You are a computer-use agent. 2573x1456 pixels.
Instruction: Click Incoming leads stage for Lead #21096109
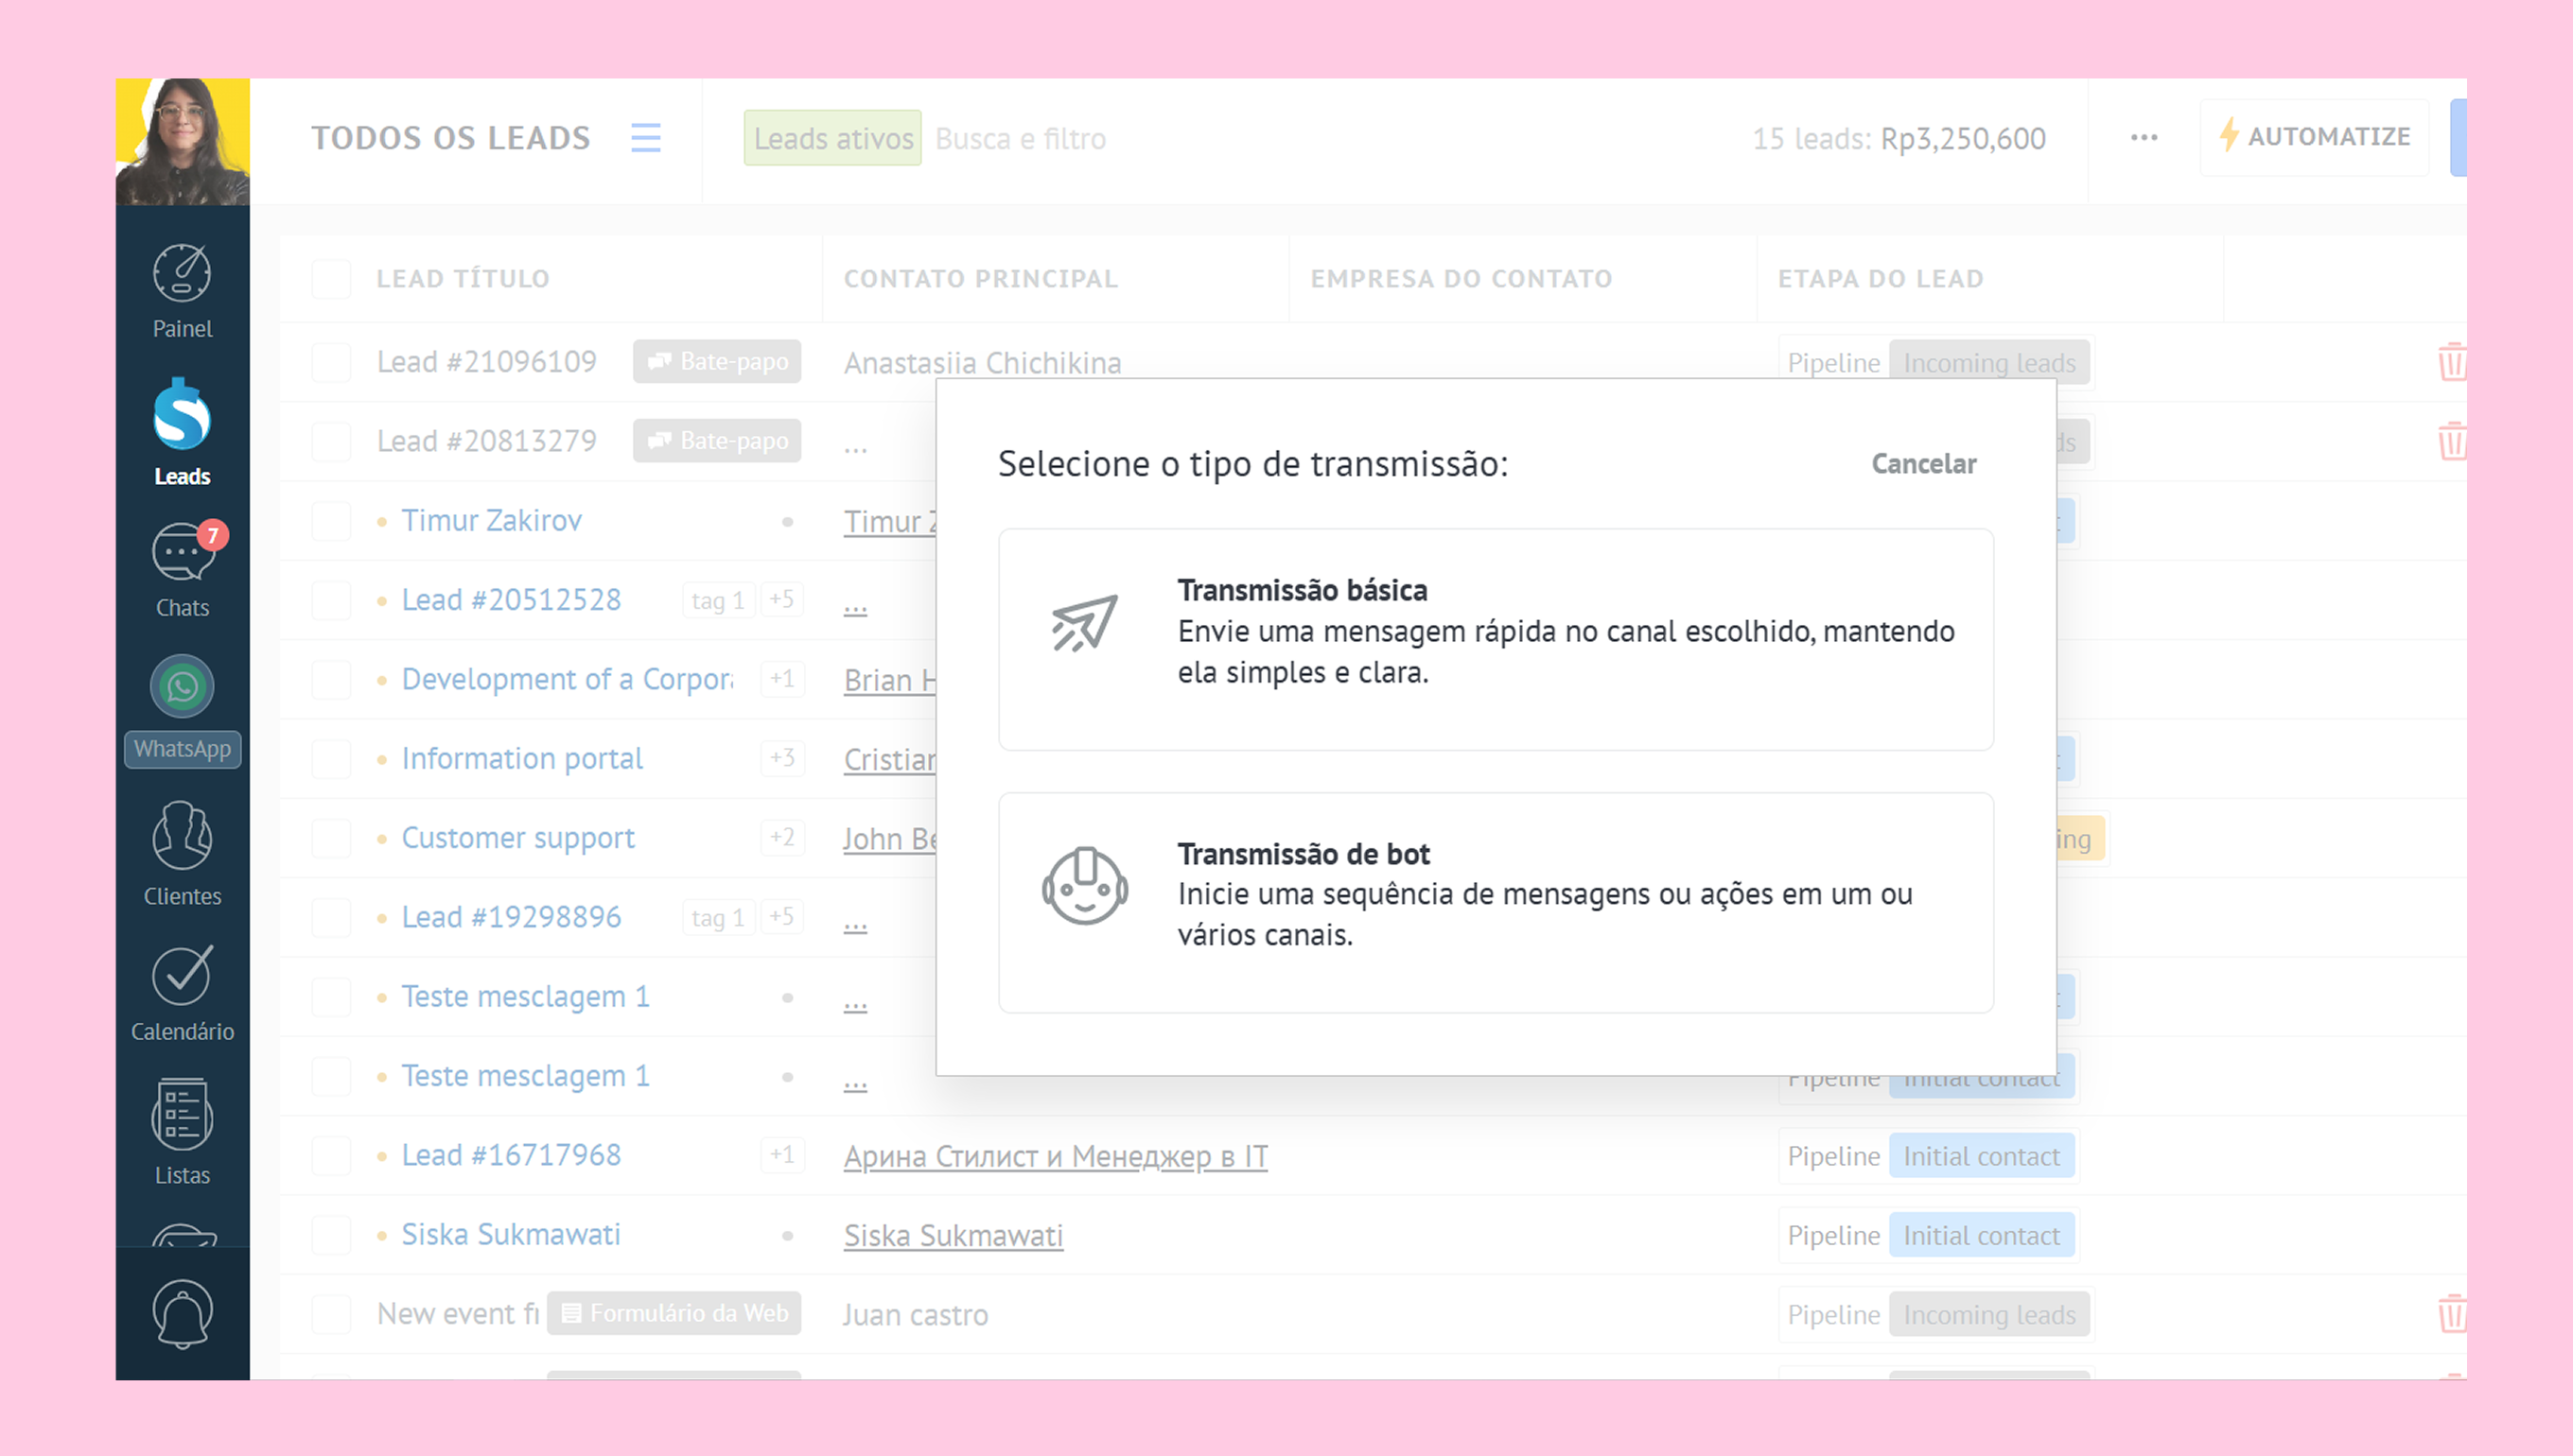1988,363
